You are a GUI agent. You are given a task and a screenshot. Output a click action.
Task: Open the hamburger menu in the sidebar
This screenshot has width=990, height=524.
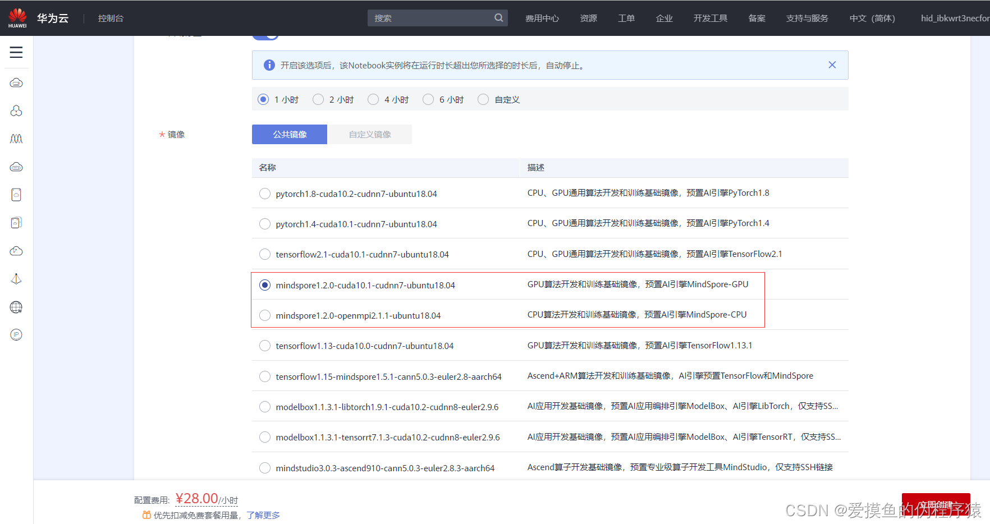(16, 52)
